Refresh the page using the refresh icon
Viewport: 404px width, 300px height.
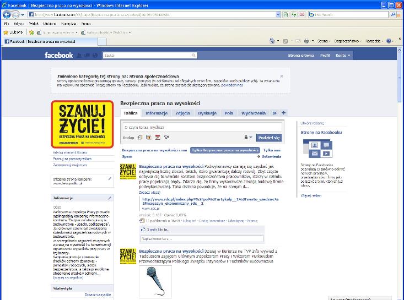pyautogui.click(x=294, y=15)
